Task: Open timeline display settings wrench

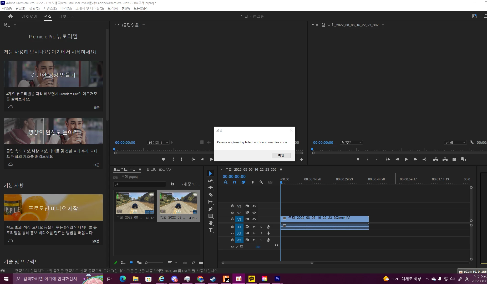Action: pyautogui.click(x=261, y=182)
